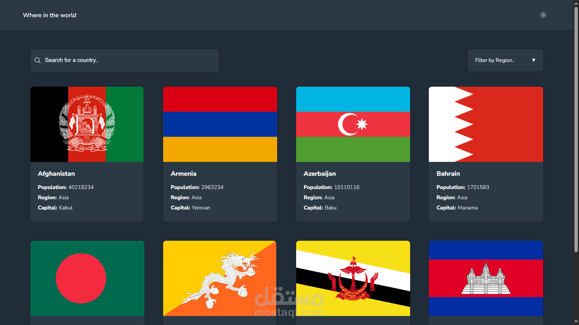This screenshot has width=579, height=325.
Task: Toggle light mode with the sun icon
Action: click(543, 15)
